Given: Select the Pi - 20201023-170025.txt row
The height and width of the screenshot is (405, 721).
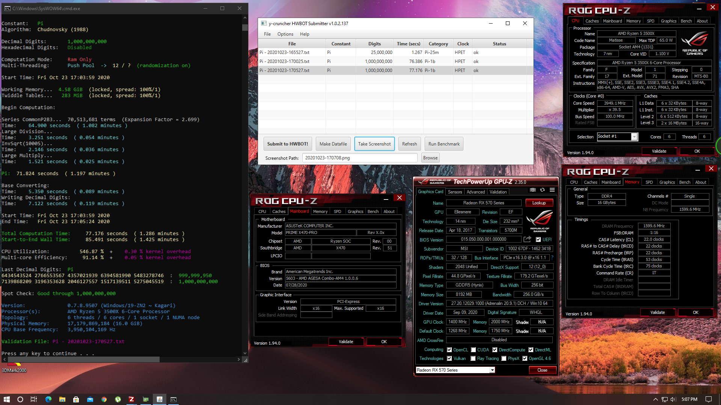Looking at the screenshot, I should pyautogui.click(x=396, y=61).
